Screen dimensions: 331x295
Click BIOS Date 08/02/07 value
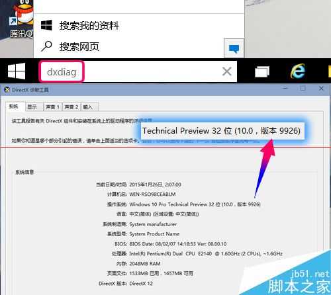[x=178, y=244]
